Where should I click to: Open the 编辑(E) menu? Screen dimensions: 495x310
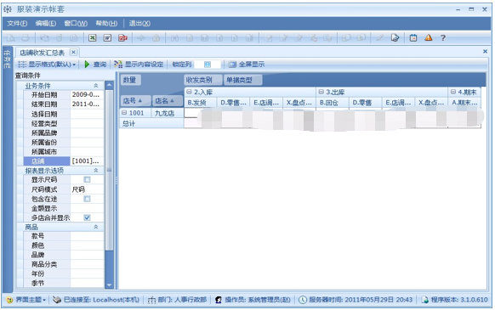(x=46, y=23)
